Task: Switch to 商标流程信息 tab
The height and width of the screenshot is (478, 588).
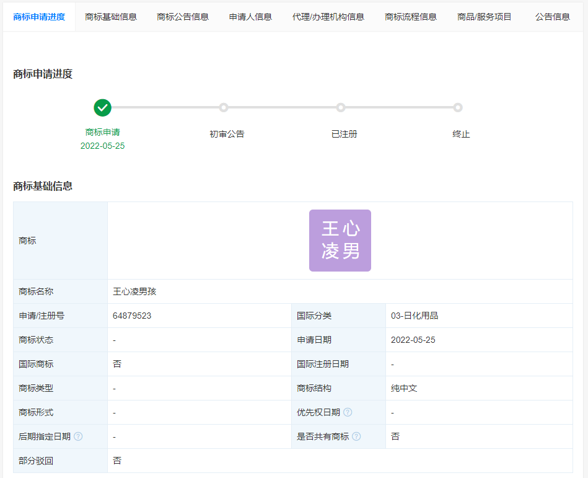Action: 411,17
